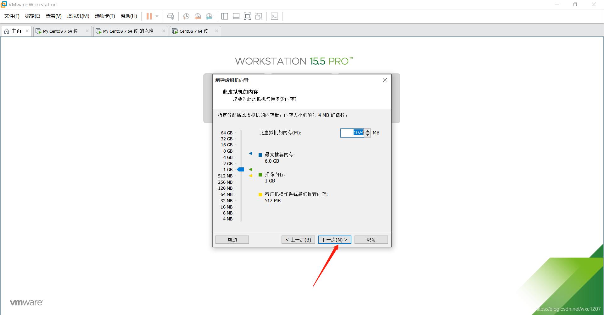This screenshot has width=604, height=315.
Task: Click the 8 GB scale label
Action: pyautogui.click(x=228, y=151)
